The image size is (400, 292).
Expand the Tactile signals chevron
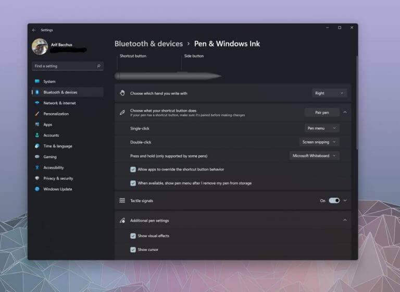click(345, 201)
